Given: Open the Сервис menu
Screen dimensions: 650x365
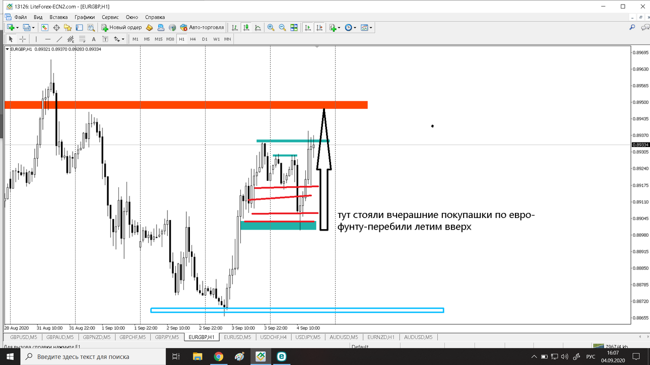Looking at the screenshot, I should 110,17.
